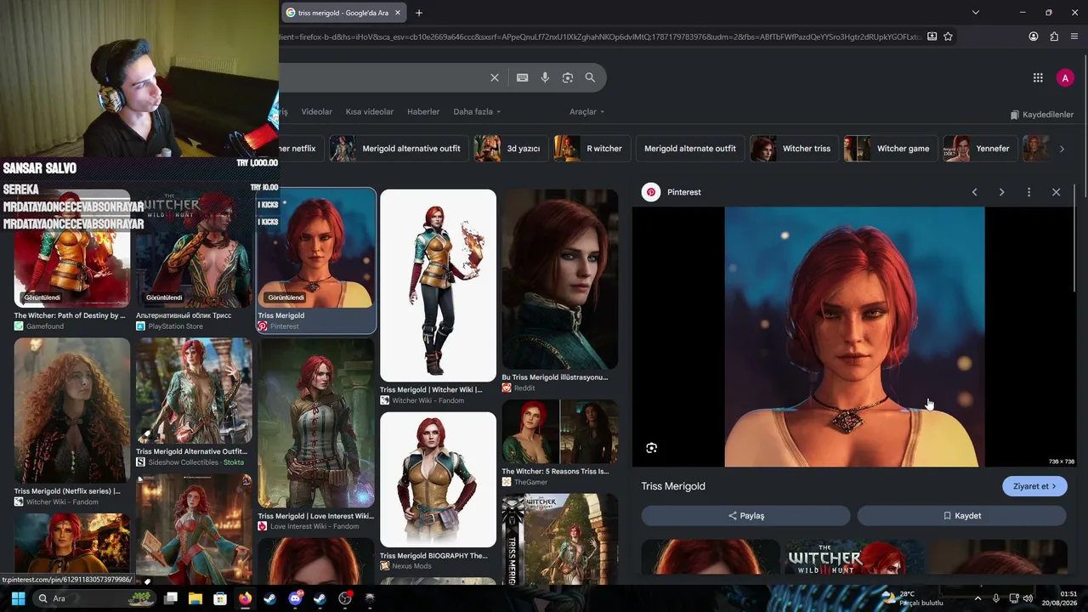This screenshot has width=1088, height=612.
Task: Click the Ziyaret et button
Action: pyautogui.click(x=1034, y=486)
